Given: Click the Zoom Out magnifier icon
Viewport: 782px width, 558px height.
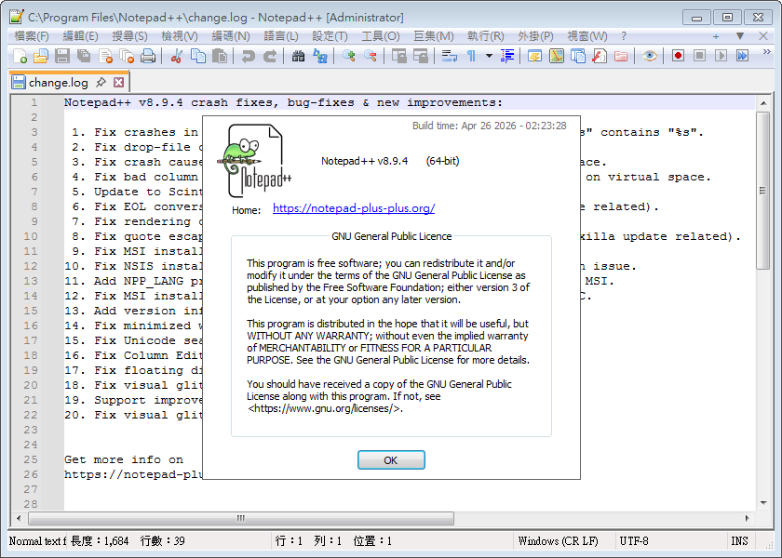Looking at the screenshot, I should point(371,56).
